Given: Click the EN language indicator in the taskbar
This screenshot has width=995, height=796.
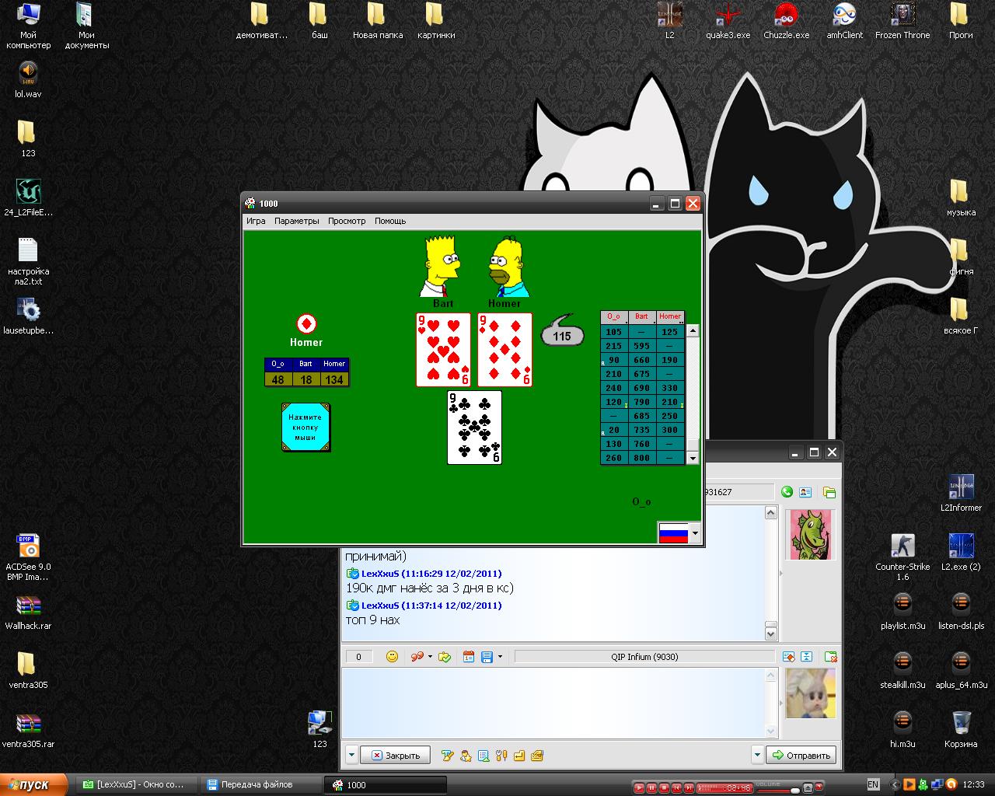Looking at the screenshot, I should (873, 785).
